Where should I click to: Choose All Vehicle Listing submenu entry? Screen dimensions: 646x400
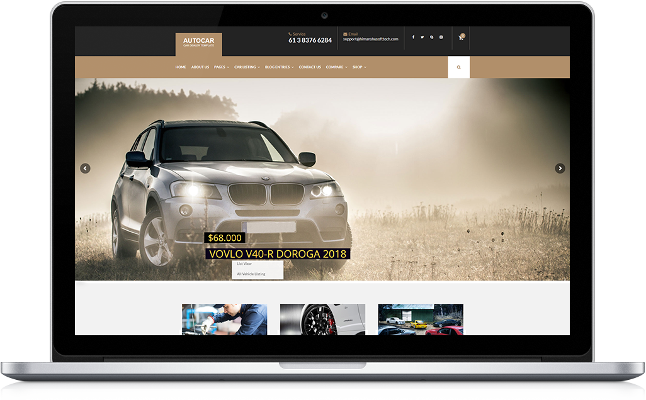(251, 274)
